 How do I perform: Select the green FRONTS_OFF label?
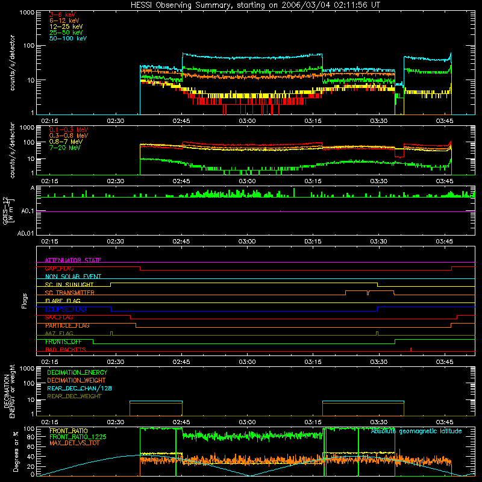(63, 342)
